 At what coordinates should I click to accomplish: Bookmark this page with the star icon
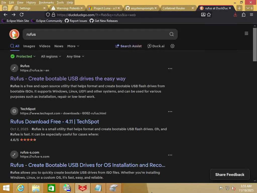coord(209,15)
